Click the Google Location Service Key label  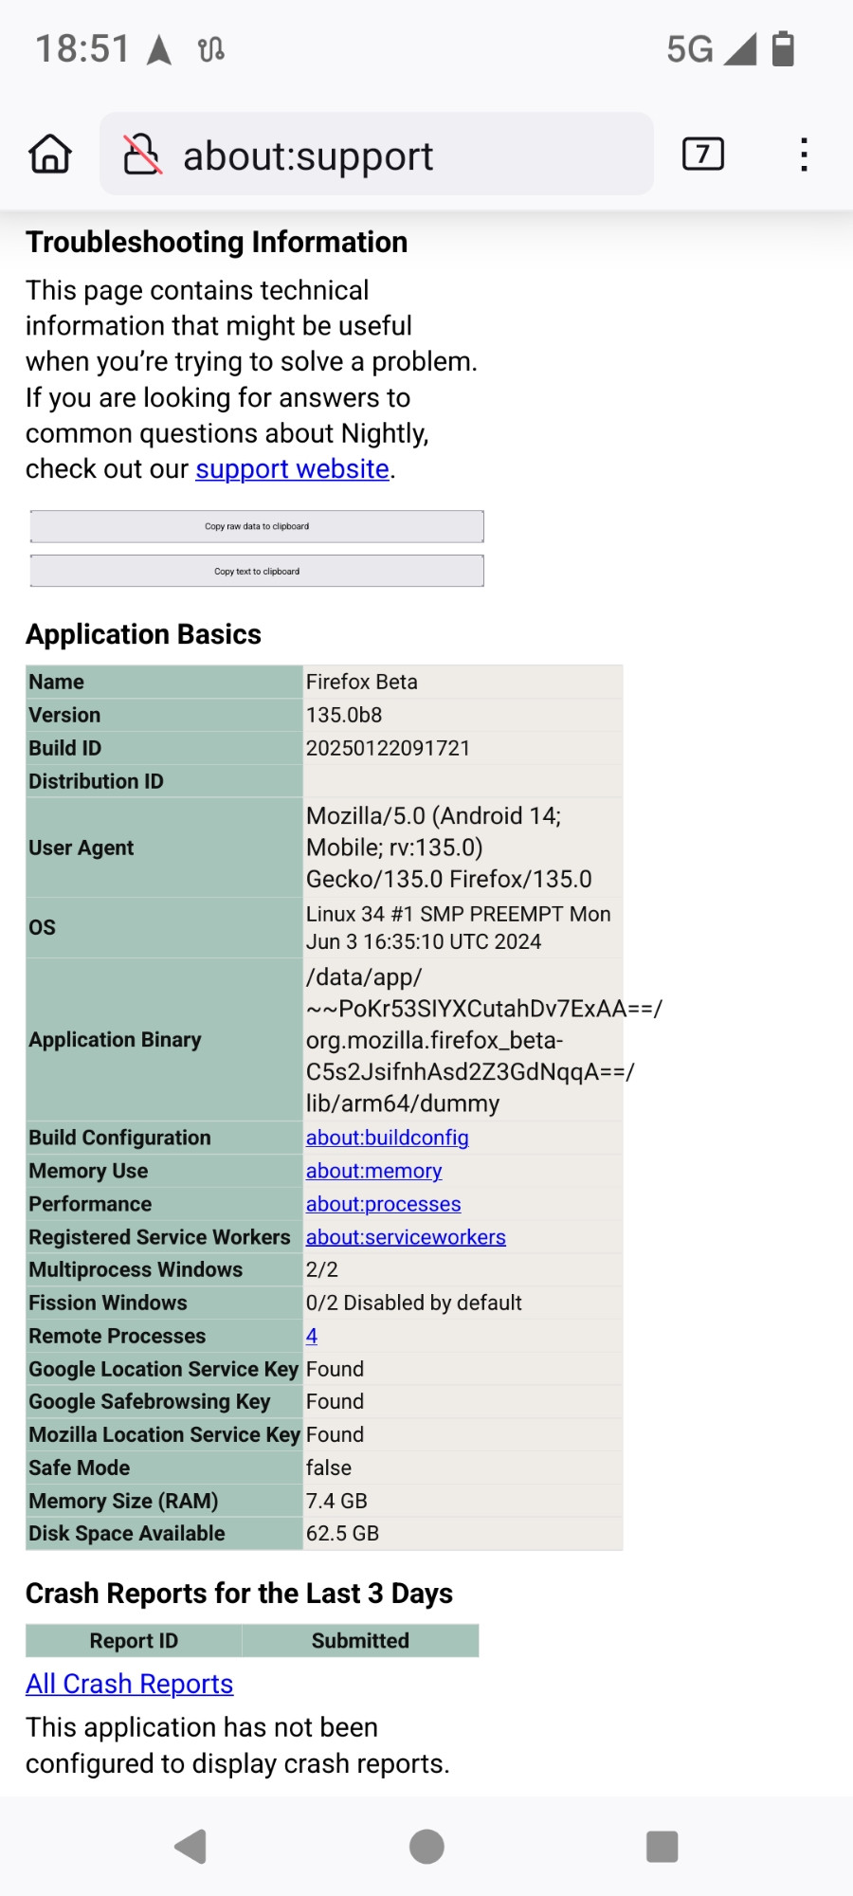pos(163,1369)
